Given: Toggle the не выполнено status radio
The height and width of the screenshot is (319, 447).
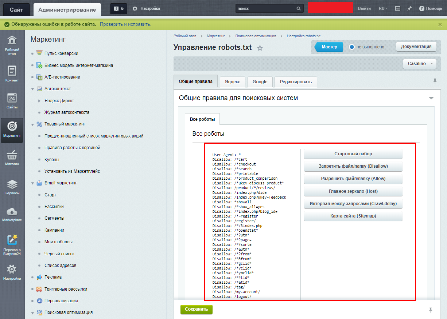Looking at the screenshot, I should pyautogui.click(x=352, y=47).
